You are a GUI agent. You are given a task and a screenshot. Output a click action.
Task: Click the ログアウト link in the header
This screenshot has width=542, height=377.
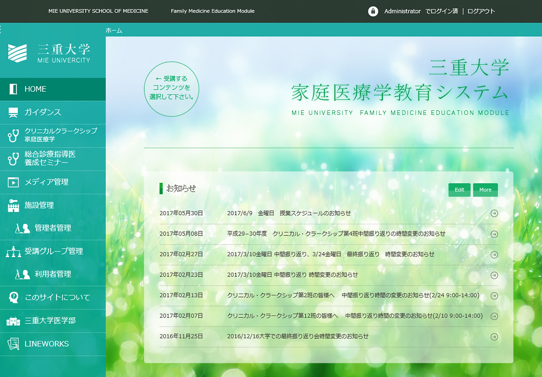click(482, 11)
